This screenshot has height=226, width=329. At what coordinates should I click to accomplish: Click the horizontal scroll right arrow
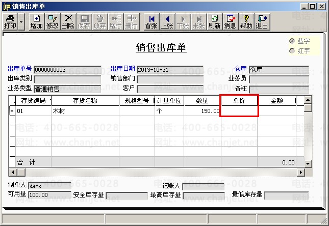click(301, 173)
